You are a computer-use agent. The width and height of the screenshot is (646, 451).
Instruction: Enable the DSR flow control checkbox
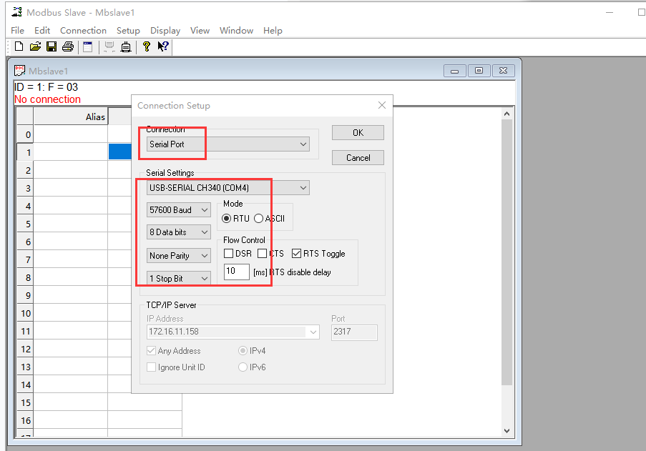coord(228,254)
